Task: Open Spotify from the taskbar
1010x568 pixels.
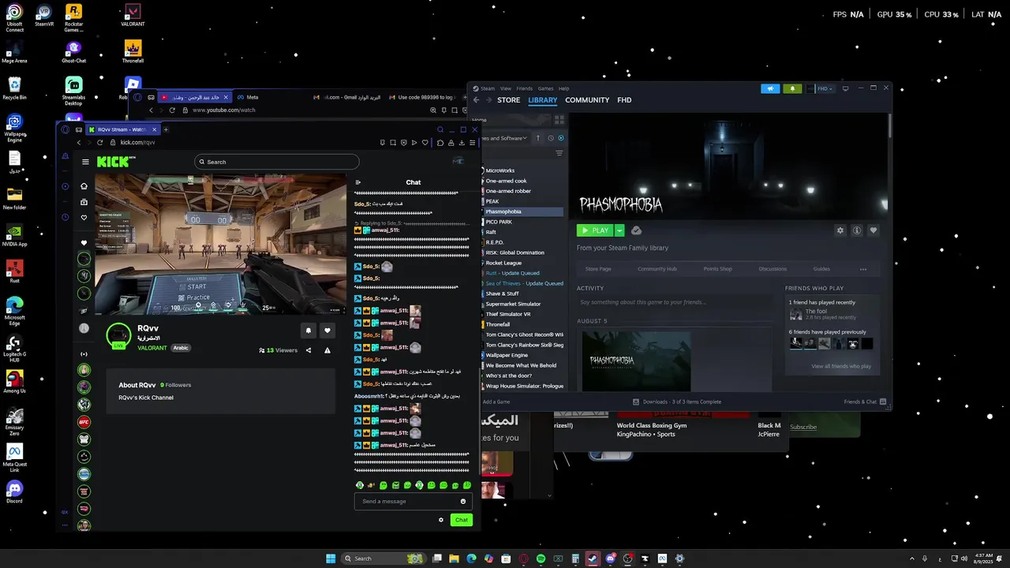Action: click(541, 559)
